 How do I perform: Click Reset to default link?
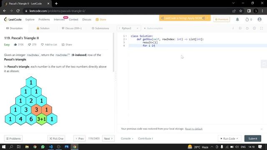tap(194, 129)
